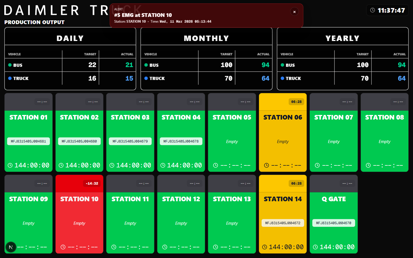
Task: Click the clock icon in the STATION 07 card
Action: tap(317, 165)
